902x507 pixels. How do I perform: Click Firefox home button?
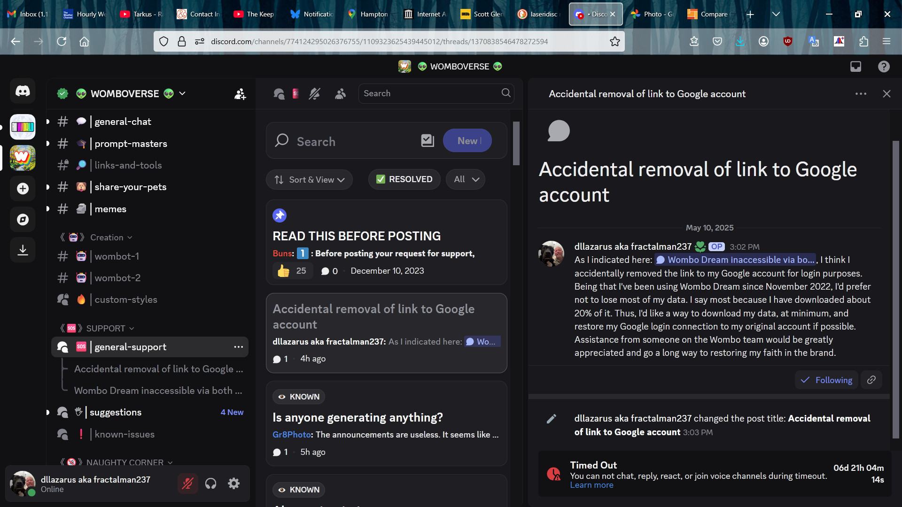(x=84, y=41)
